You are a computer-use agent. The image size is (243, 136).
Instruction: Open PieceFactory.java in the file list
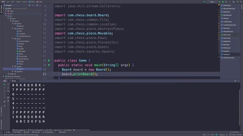coord(230,58)
